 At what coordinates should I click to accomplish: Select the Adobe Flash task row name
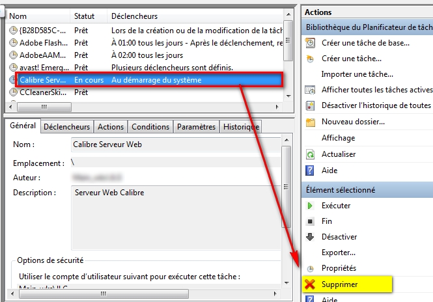tap(44, 43)
